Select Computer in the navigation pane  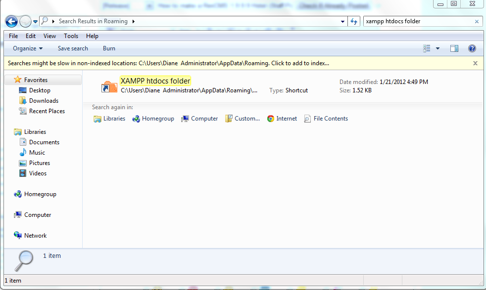(38, 215)
